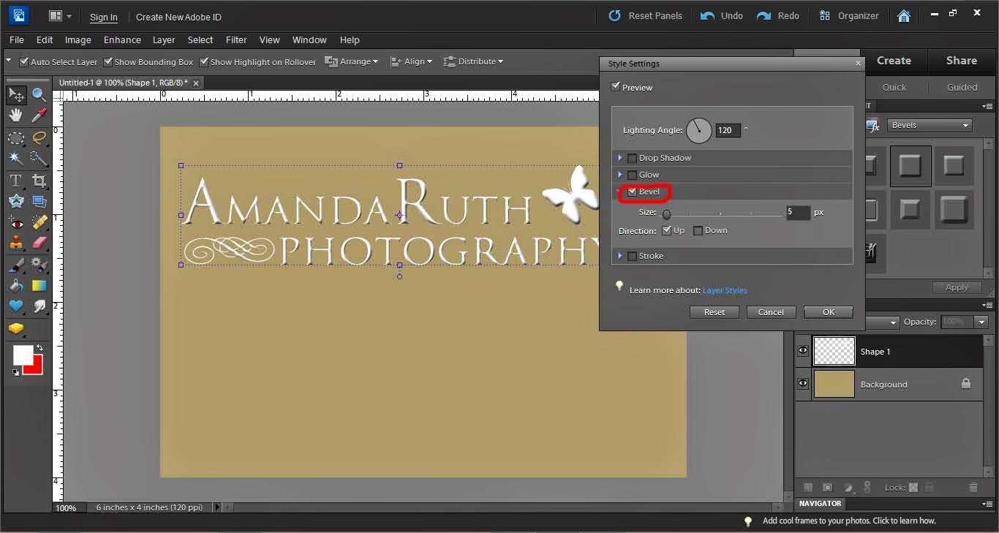Uncheck the Bevel checkbox
999x533 pixels.
[633, 192]
